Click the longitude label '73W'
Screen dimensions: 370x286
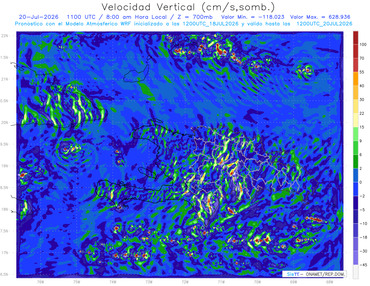[149, 281]
